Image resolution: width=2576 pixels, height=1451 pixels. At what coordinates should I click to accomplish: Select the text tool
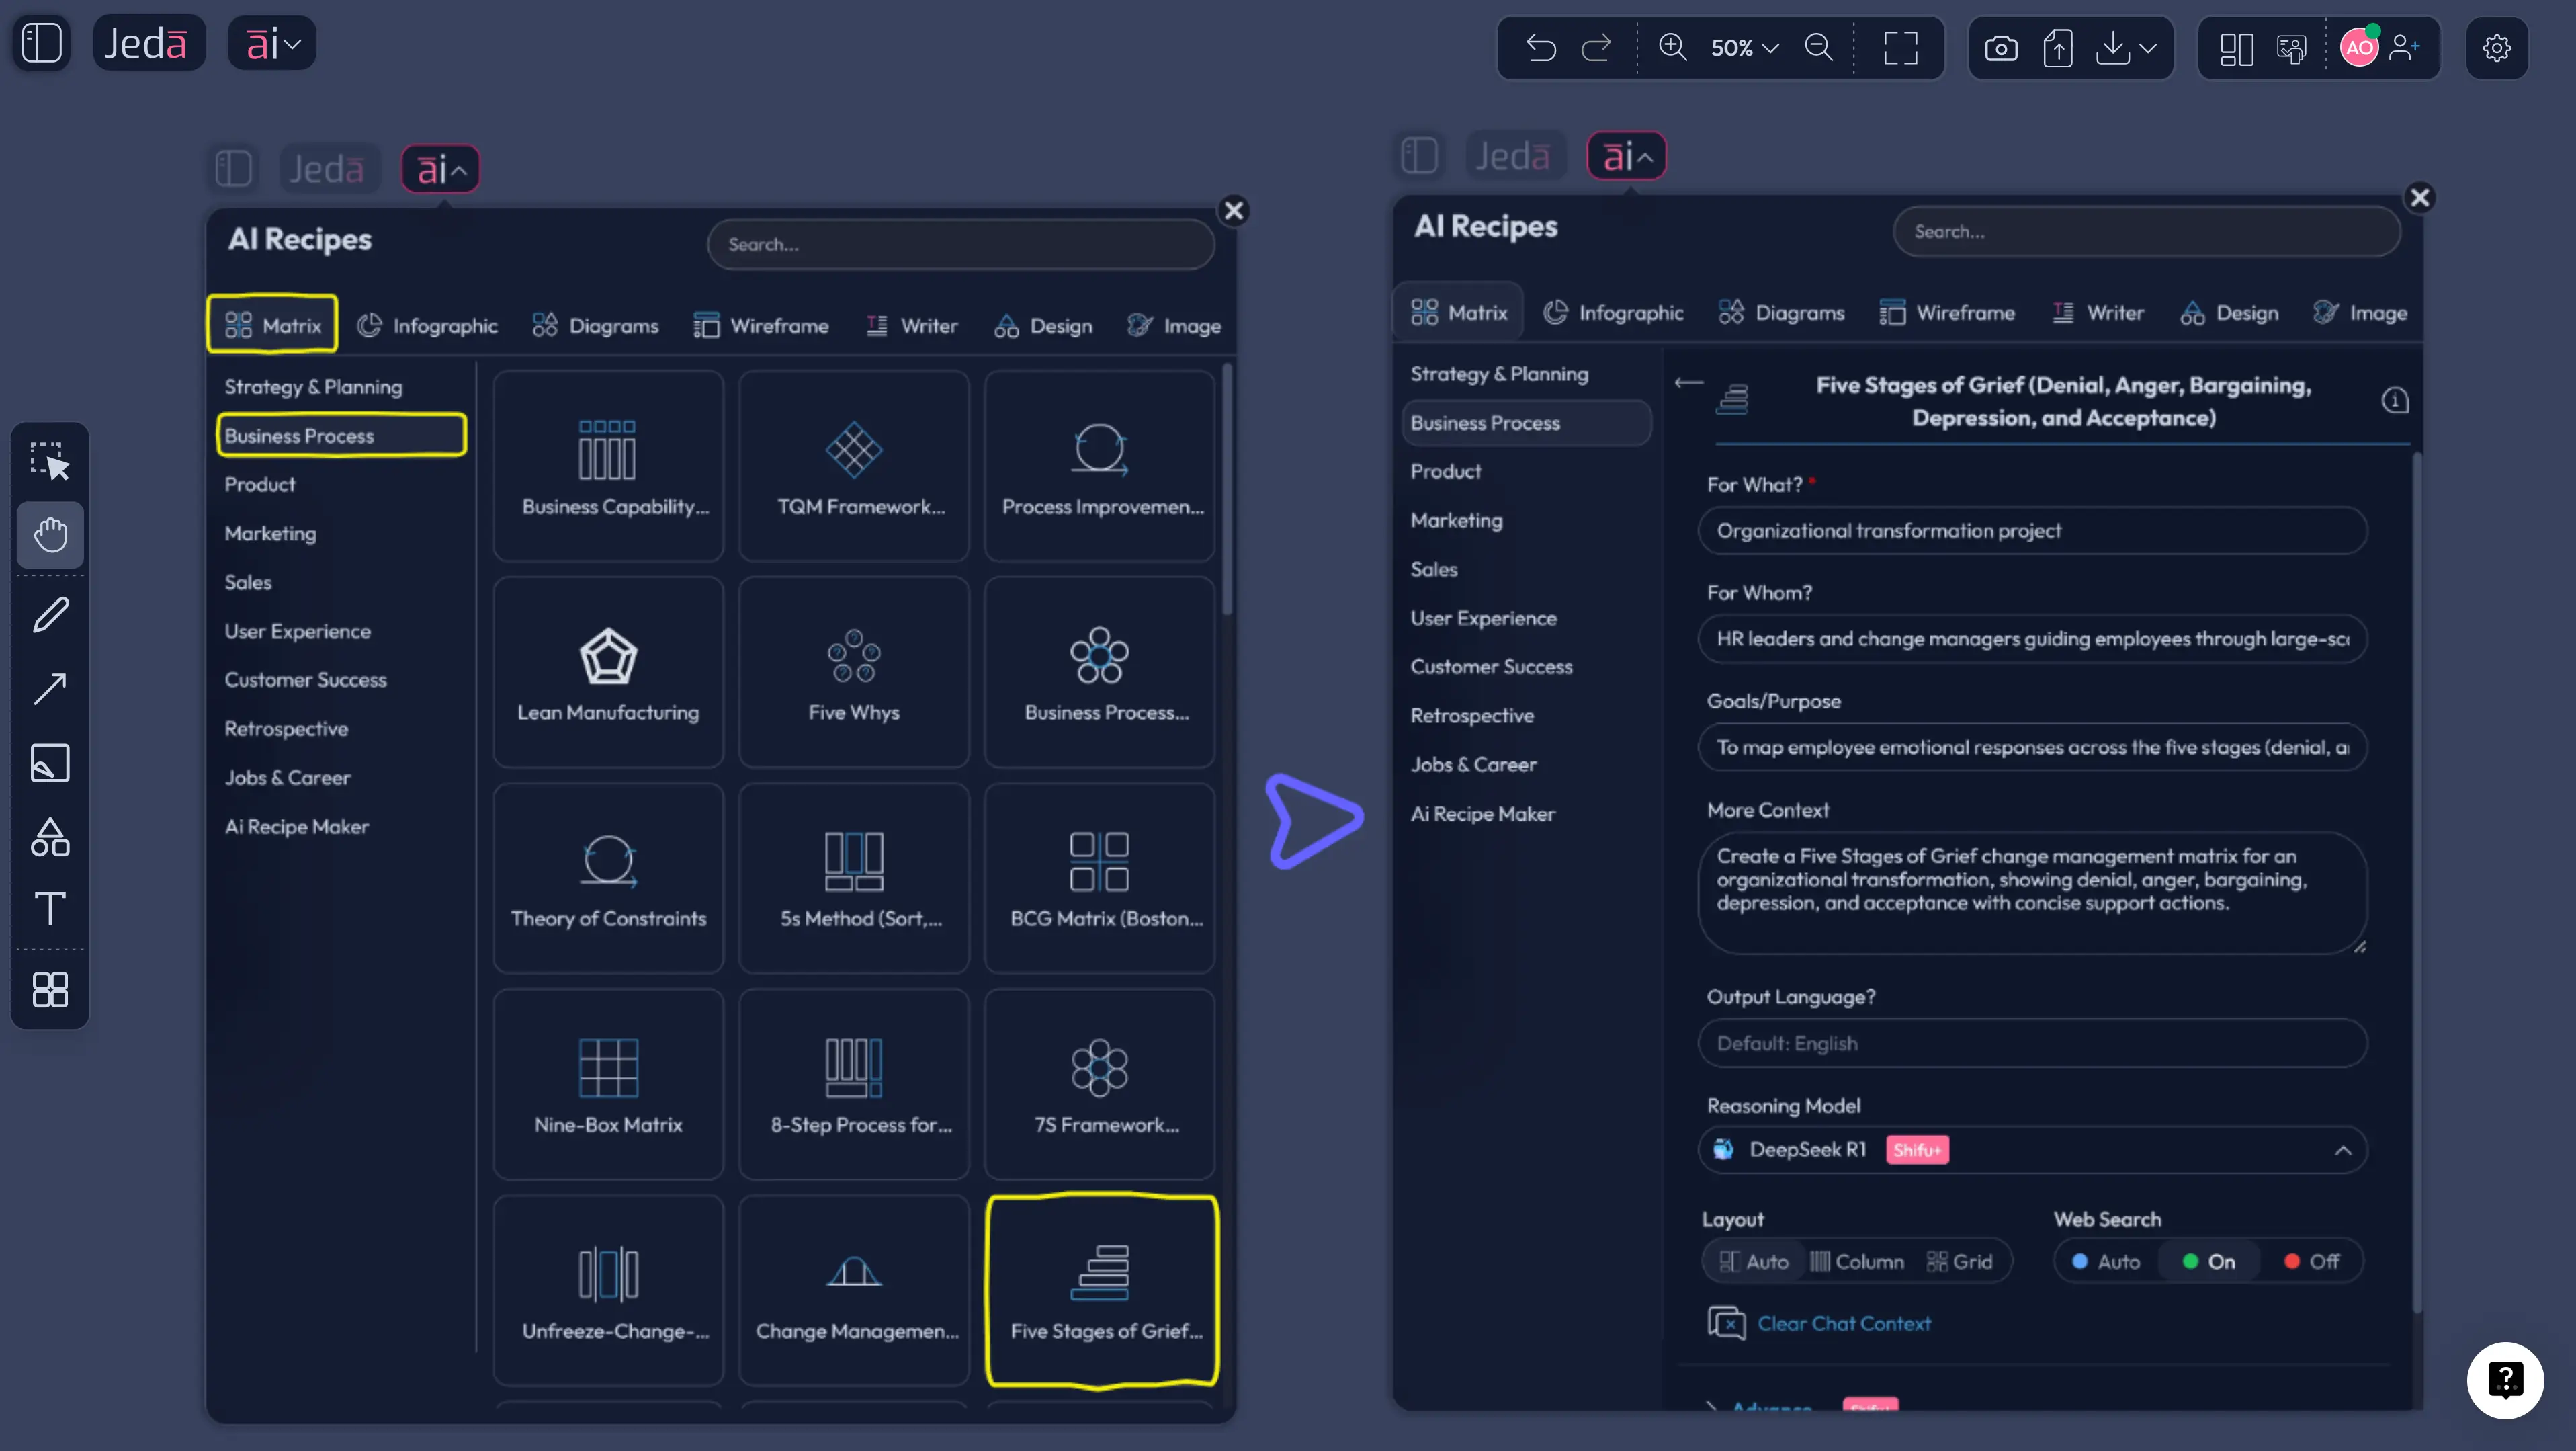tap(50, 909)
